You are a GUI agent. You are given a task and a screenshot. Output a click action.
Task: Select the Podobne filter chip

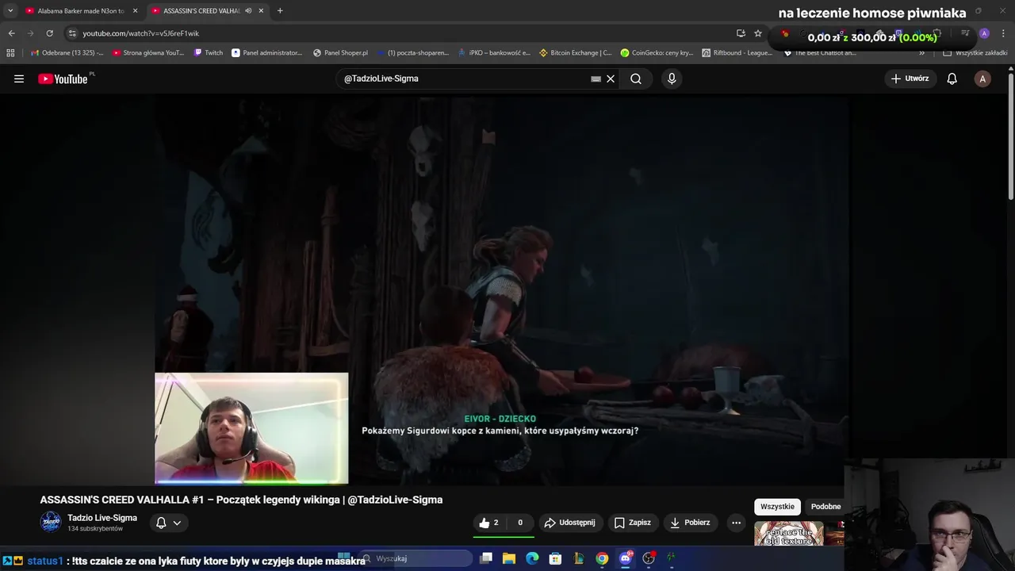coord(825,507)
